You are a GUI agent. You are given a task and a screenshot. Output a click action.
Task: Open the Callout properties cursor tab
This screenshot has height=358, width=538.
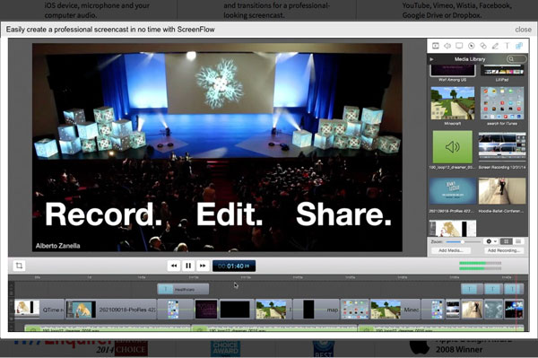click(x=472, y=46)
